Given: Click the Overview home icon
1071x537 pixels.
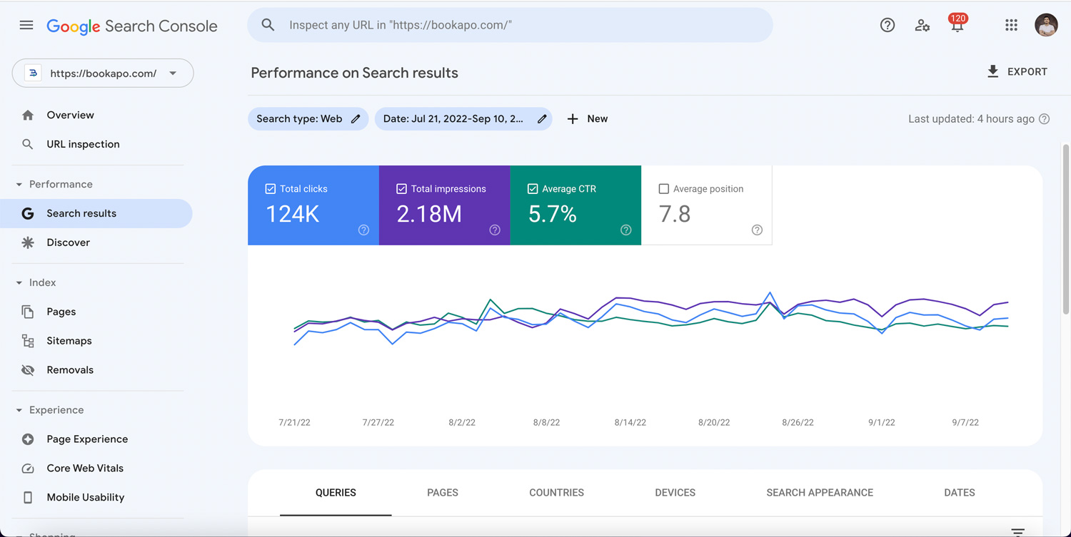Looking at the screenshot, I should pos(28,115).
